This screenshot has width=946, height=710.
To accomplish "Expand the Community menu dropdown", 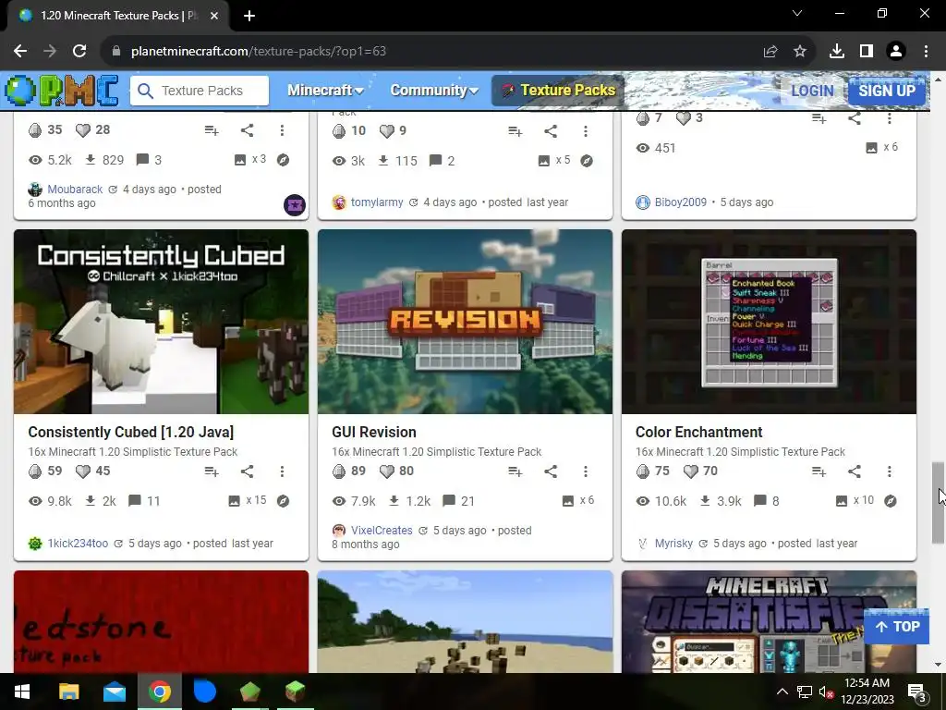I will pos(434,91).
